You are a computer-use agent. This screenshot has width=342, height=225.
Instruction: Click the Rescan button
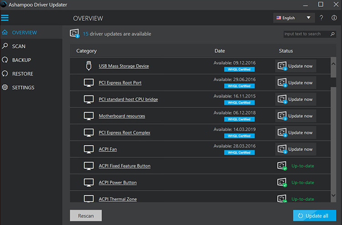86,215
